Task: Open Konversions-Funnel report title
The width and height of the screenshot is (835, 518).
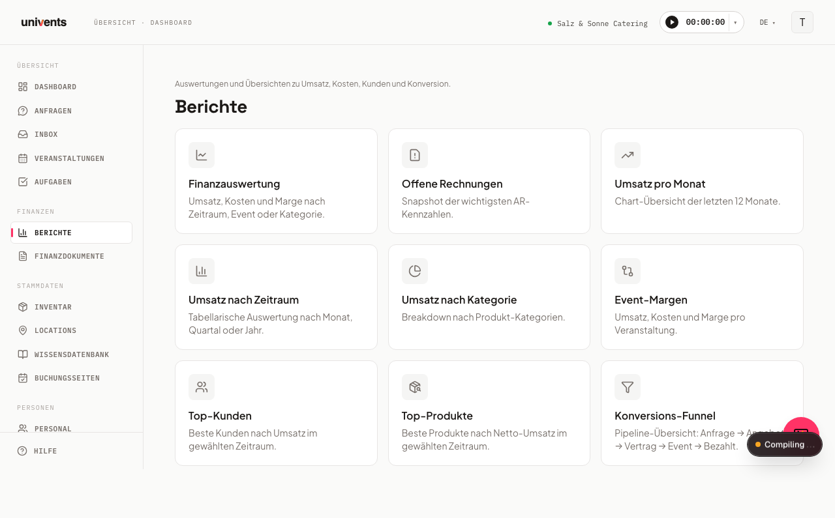Action: [665, 416]
